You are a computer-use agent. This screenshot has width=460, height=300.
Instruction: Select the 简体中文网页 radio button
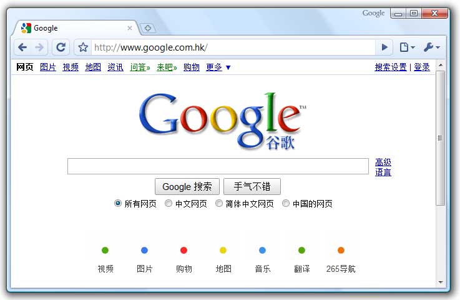click(219, 203)
